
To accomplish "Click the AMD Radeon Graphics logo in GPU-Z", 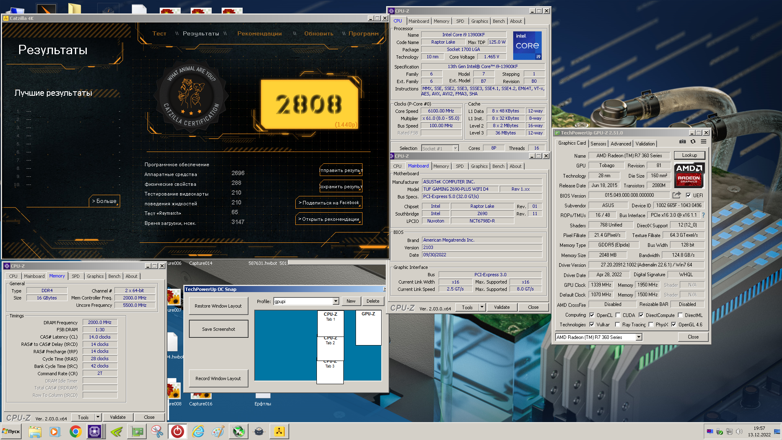I will click(689, 176).
